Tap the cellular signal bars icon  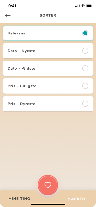tap(77, 6)
